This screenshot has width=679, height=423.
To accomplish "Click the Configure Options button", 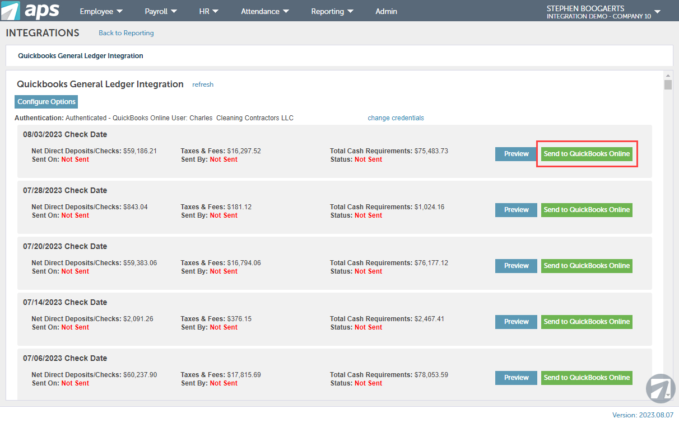I will [x=46, y=102].
